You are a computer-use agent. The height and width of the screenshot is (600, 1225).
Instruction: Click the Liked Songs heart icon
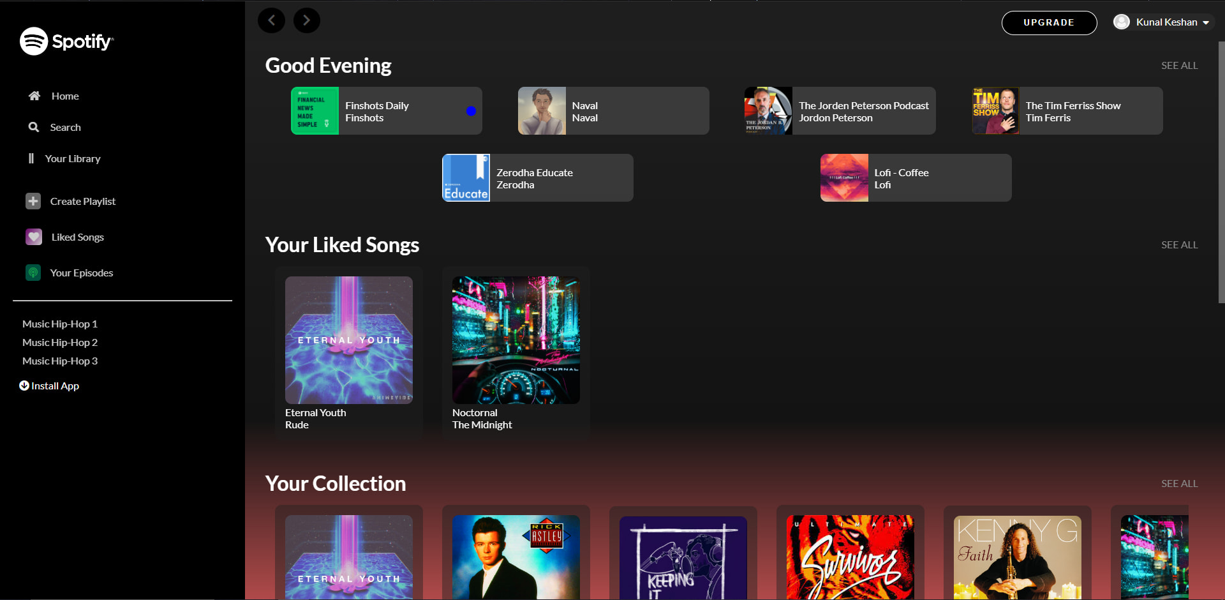tap(34, 237)
